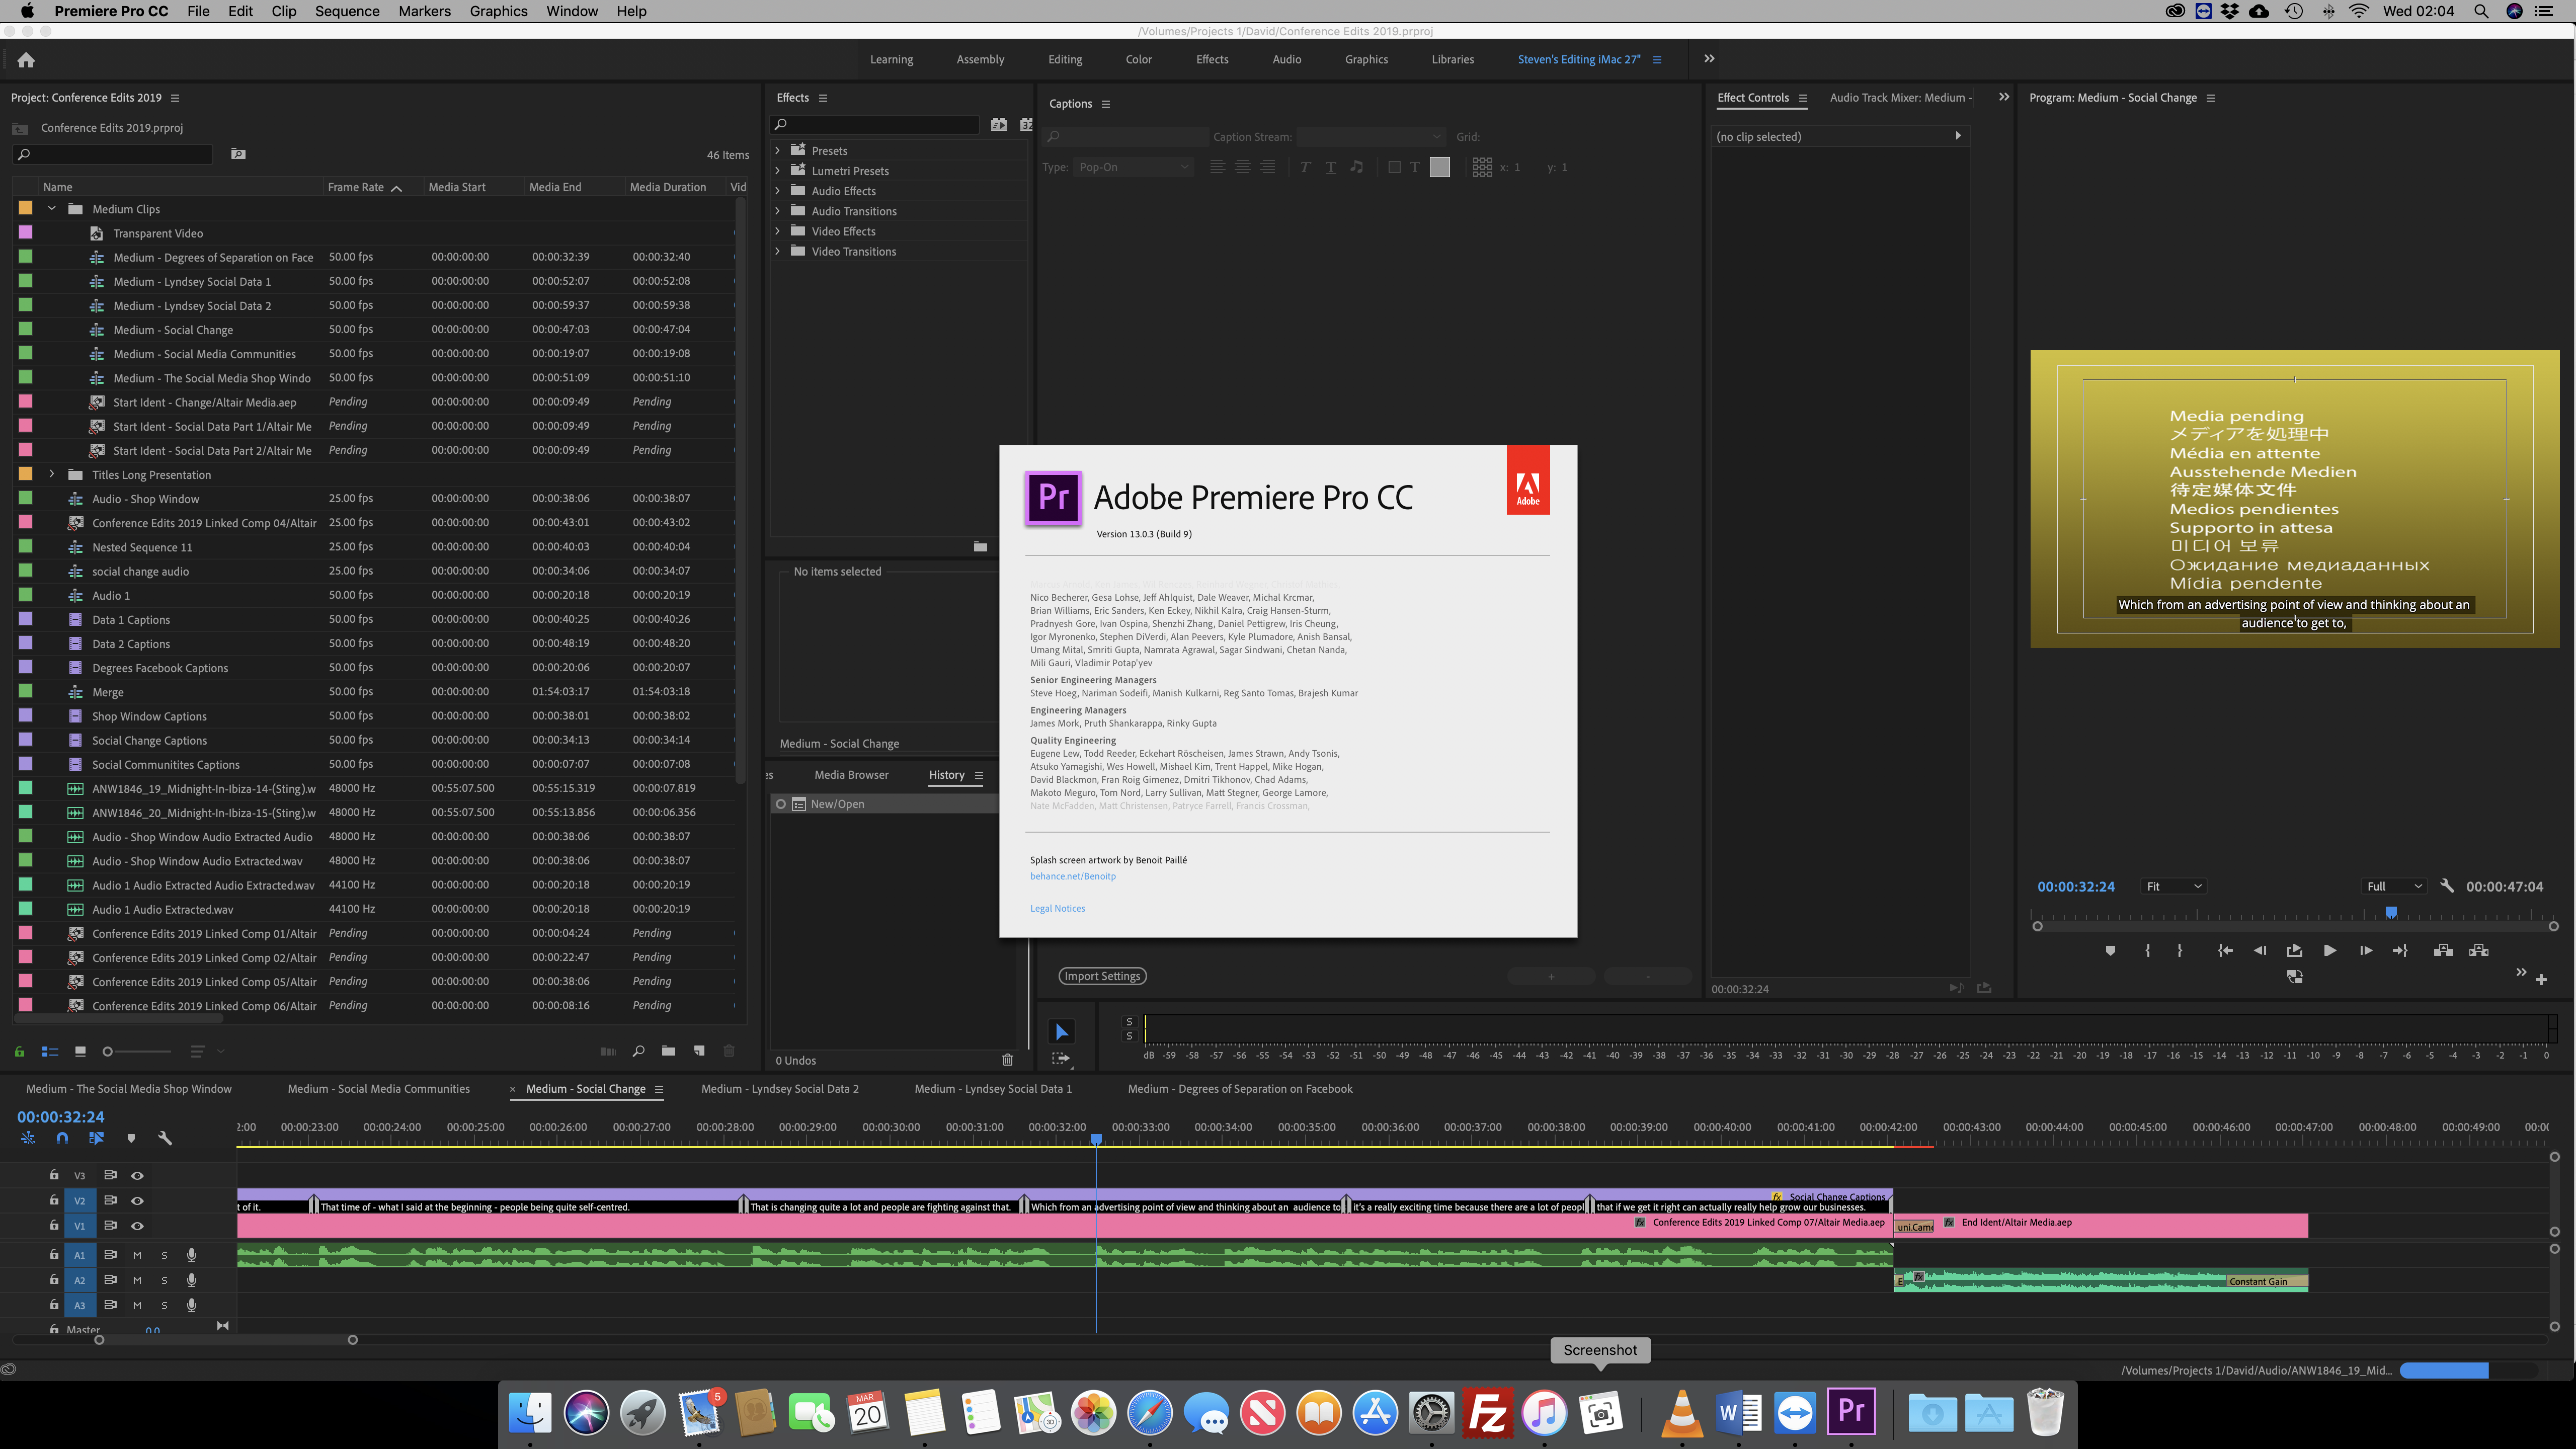Open Timeline Display Settings wrench
2576x1449 pixels.
click(165, 1138)
